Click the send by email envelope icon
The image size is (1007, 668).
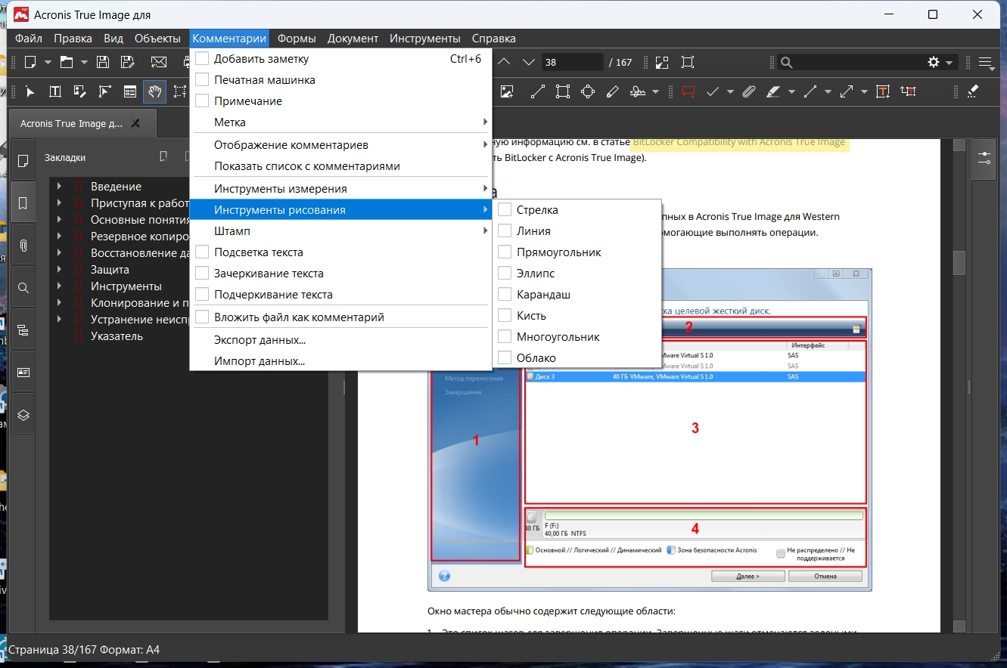159,62
